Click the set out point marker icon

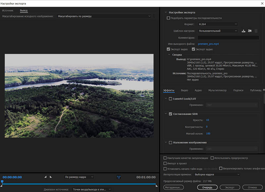click(x=51, y=177)
